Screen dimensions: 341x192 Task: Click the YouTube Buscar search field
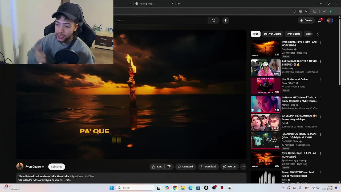point(161,20)
